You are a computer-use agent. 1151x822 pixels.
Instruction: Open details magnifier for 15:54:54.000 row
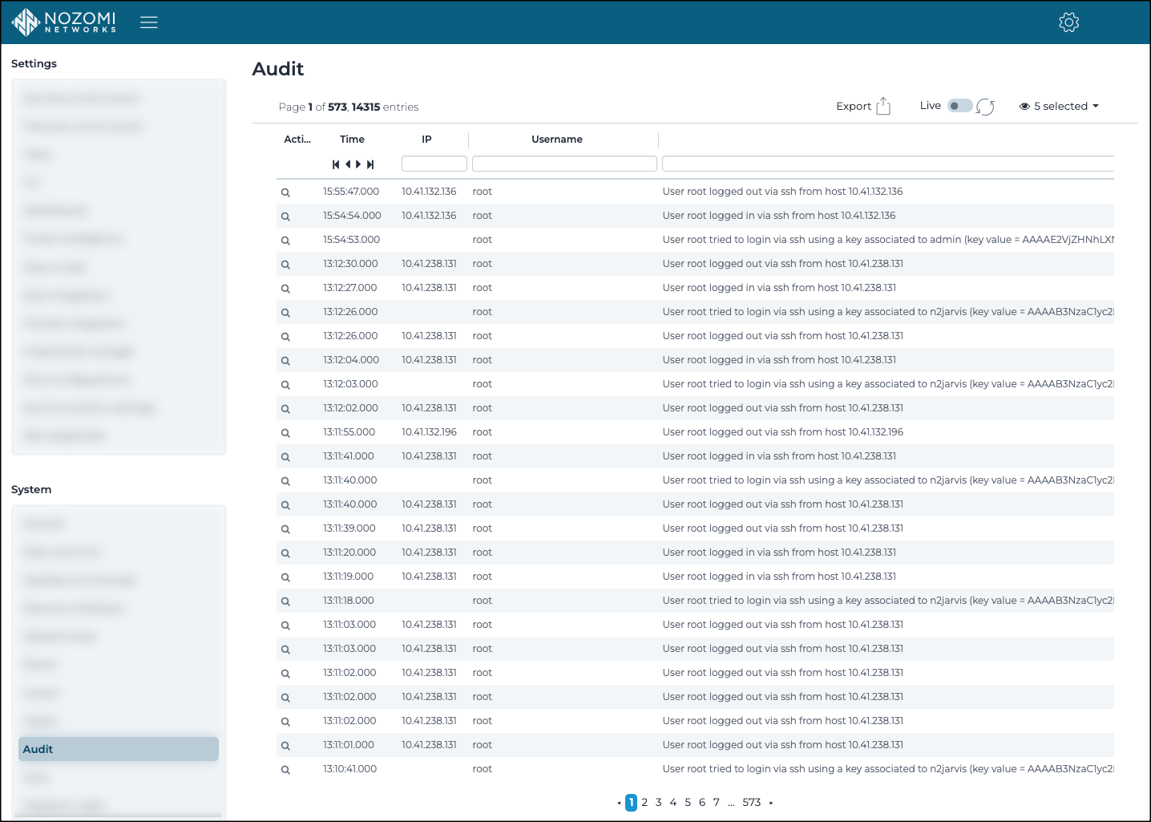285,217
